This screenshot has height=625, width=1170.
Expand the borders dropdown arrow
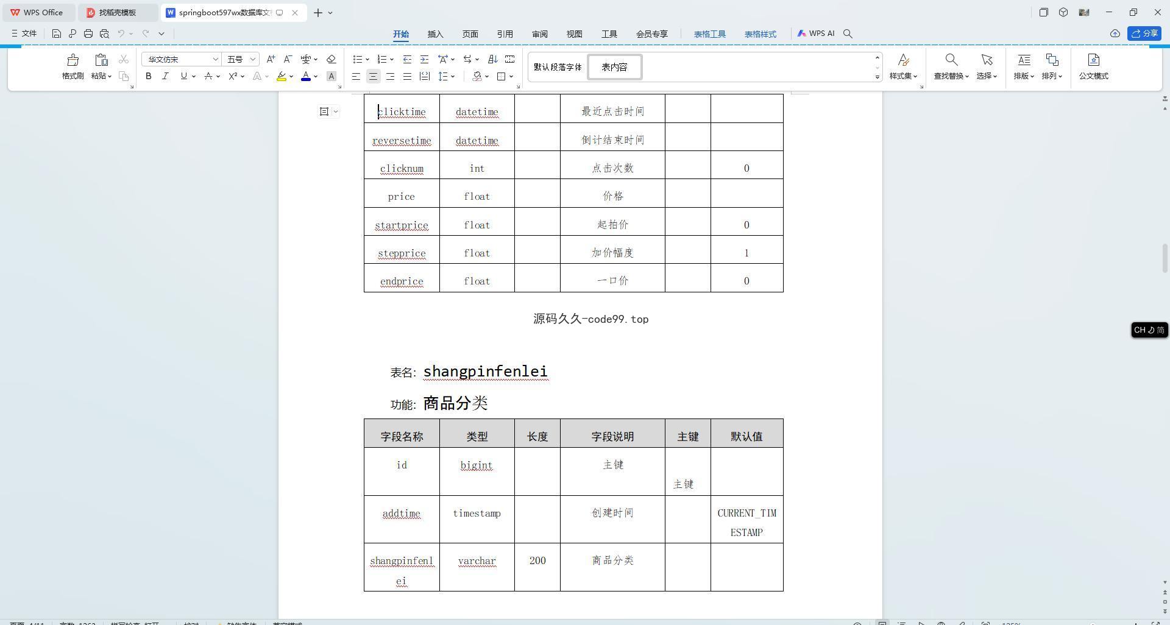pos(511,76)
